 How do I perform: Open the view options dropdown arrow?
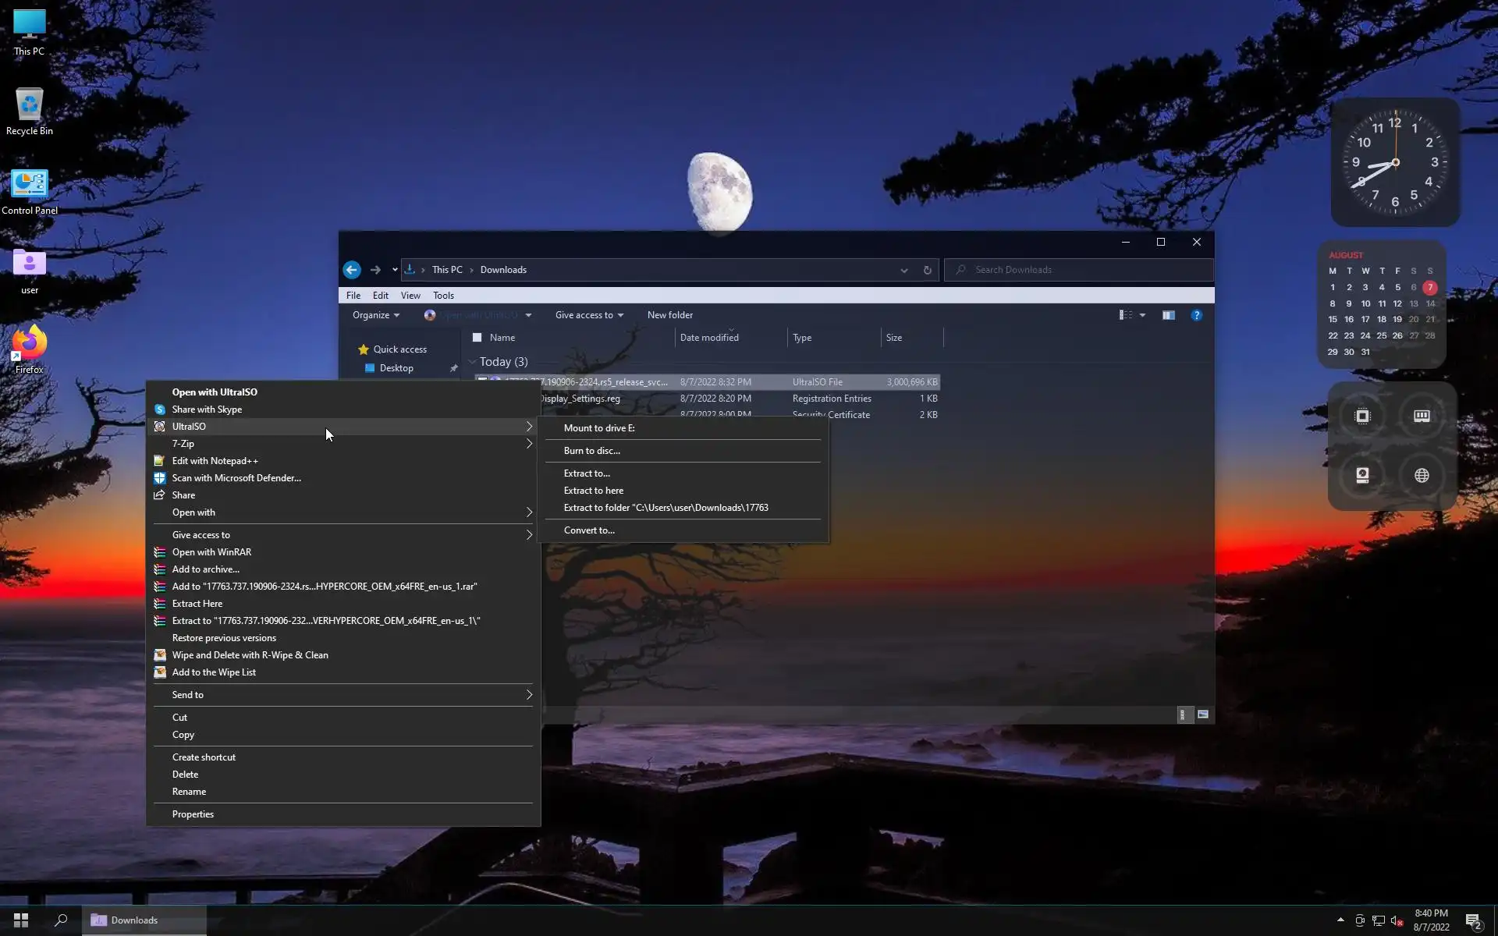click(1142, 315)
